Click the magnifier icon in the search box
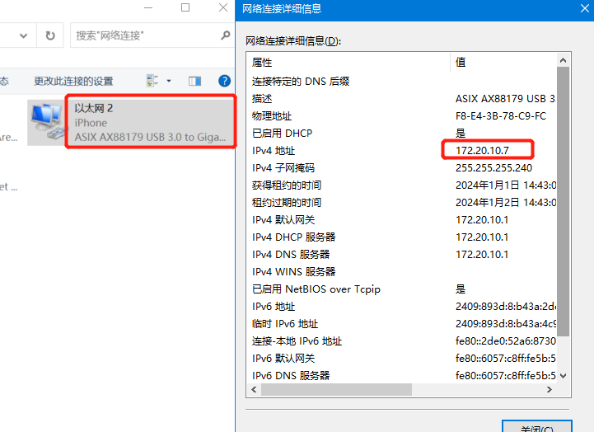 (225, 35)
